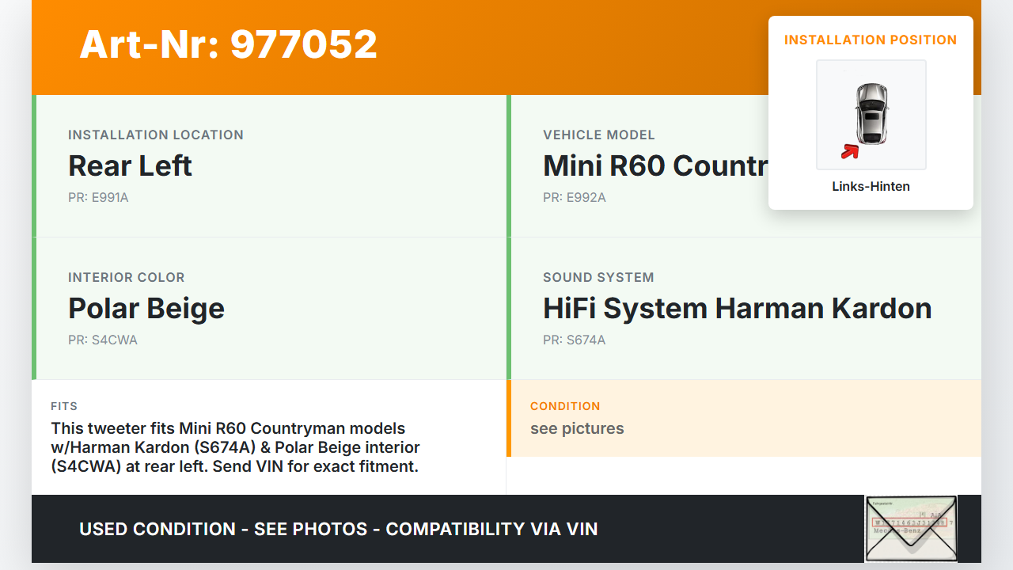Click the red arrow on car diagram
Viewport: 1013px width, 570px height.
click(850, 151)
